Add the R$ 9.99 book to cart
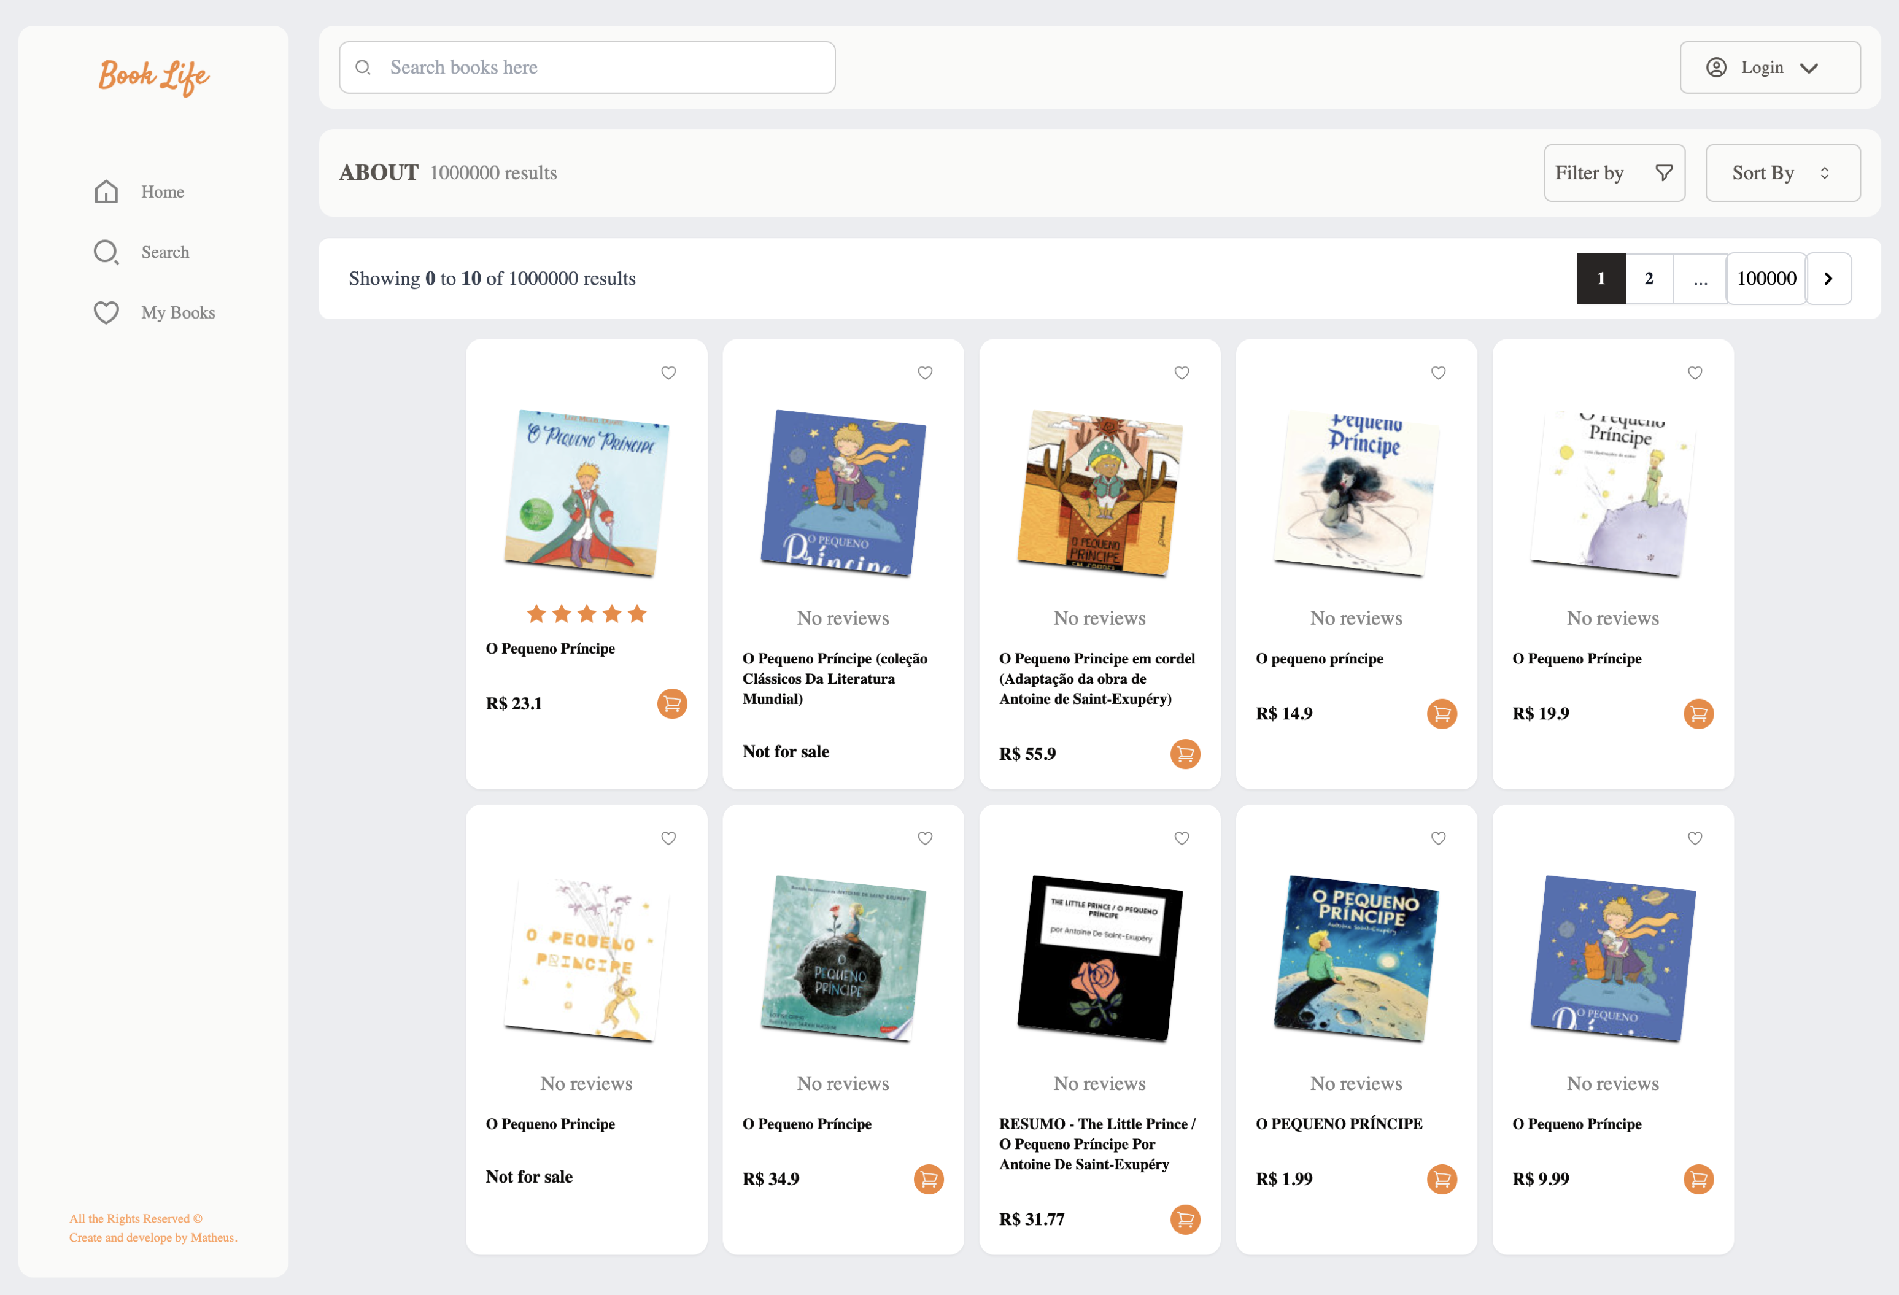The width and height of the screenshot is (1899, 1295). pyautogui.click(x=1698, y=1179)
